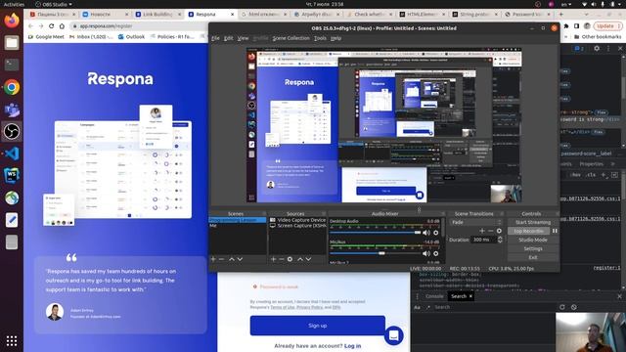
Task: Show applications grid in dock
Action: pyautogui.click(x=12, y=340)
